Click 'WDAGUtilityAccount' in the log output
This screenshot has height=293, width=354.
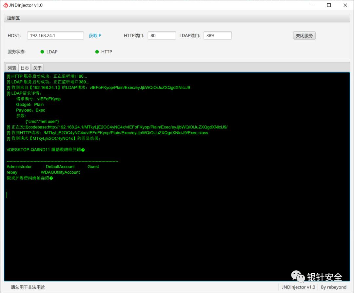point(60,172)
